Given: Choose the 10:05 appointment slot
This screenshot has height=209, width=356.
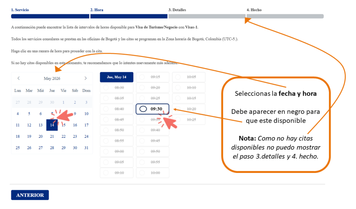Looking at the screenshot, I should click(188, 77).
